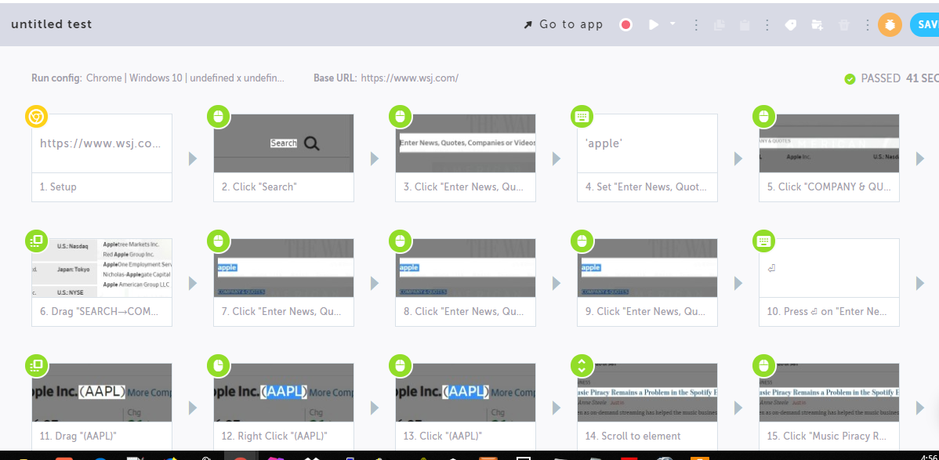Select label '8. Click "Enter News, Qu...'

coord(462,311)
